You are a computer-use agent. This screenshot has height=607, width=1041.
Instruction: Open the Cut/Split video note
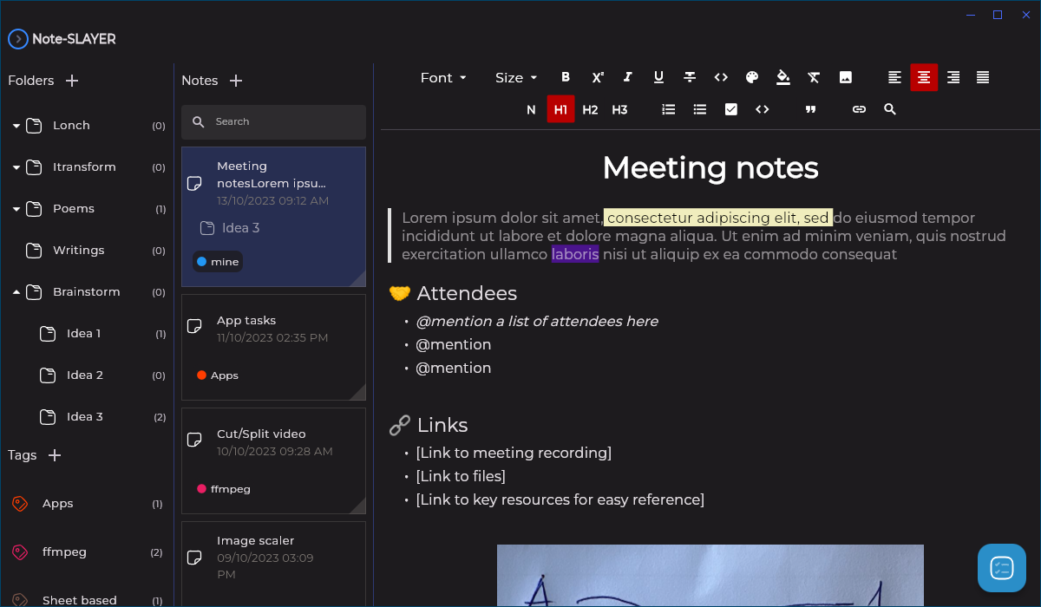pos(273,460)
